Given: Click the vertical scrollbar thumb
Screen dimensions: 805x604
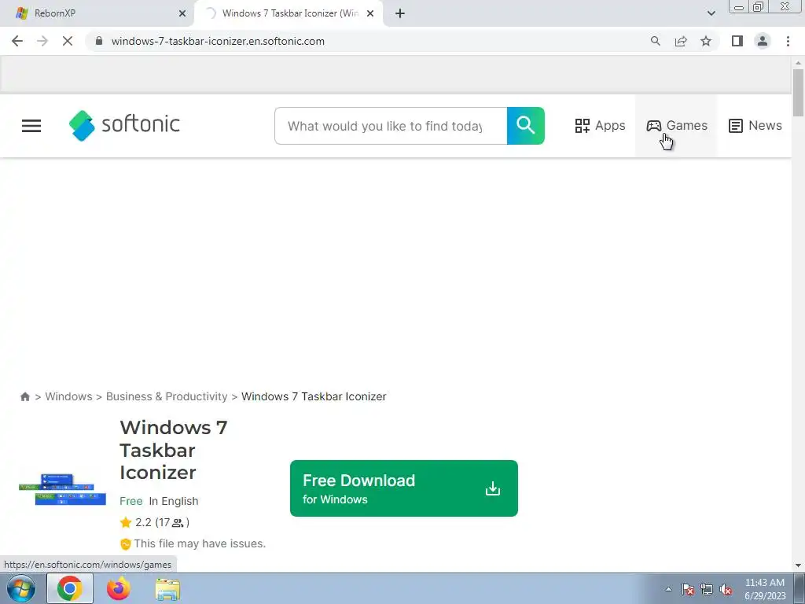Looking at the screenshot, I should click(x=798, y=93).
